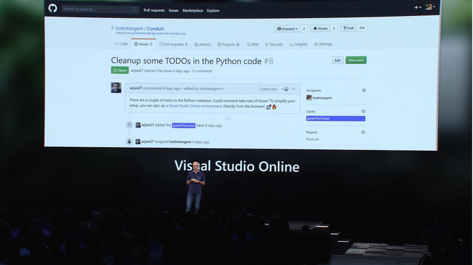Expand the edited by lostintangent dropdown
The image size is (473, 265).
[204, 88]
